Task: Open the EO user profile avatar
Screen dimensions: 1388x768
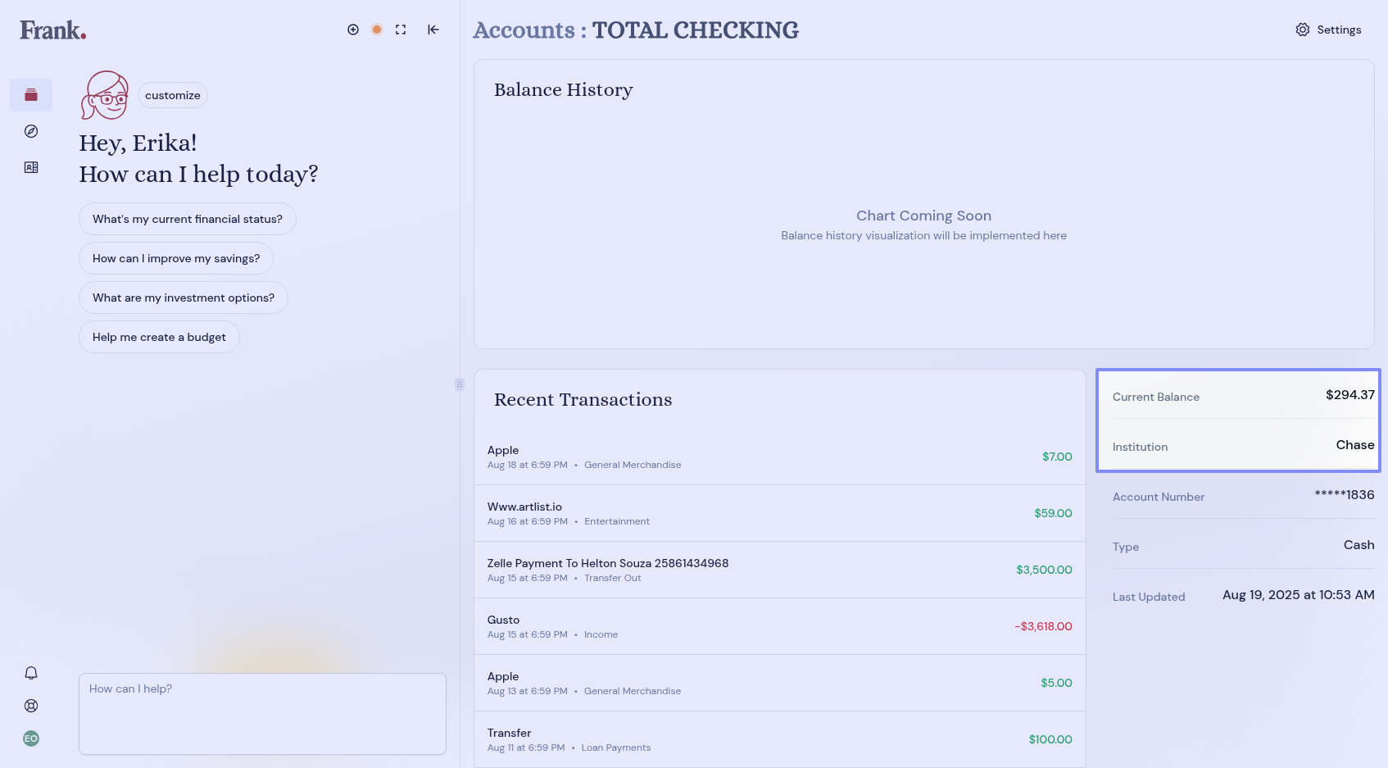Action: coord(31,738)
